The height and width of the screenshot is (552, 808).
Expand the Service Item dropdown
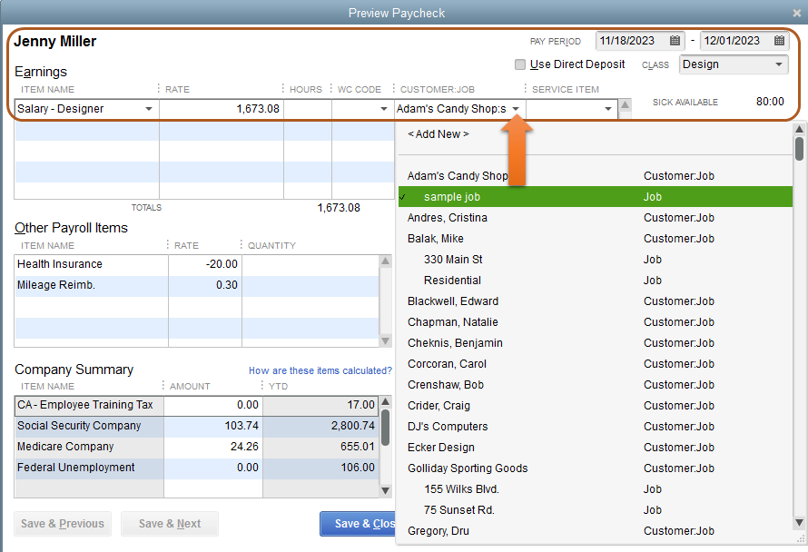coord(608,109)
